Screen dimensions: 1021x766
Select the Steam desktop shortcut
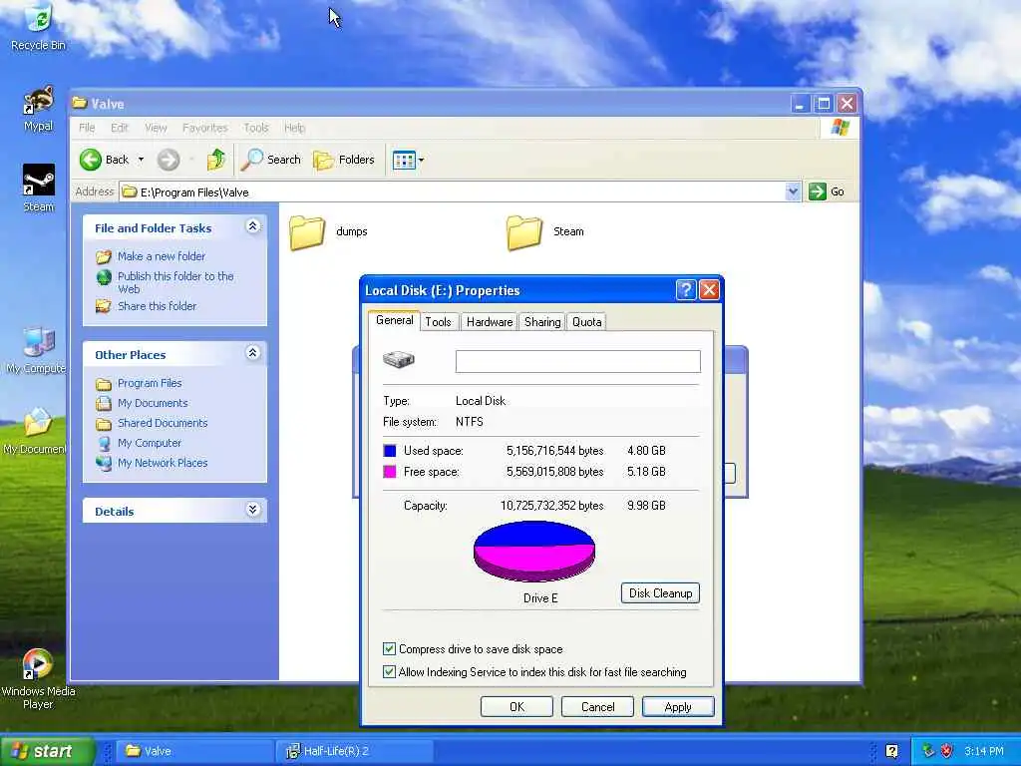pos(39,189)
